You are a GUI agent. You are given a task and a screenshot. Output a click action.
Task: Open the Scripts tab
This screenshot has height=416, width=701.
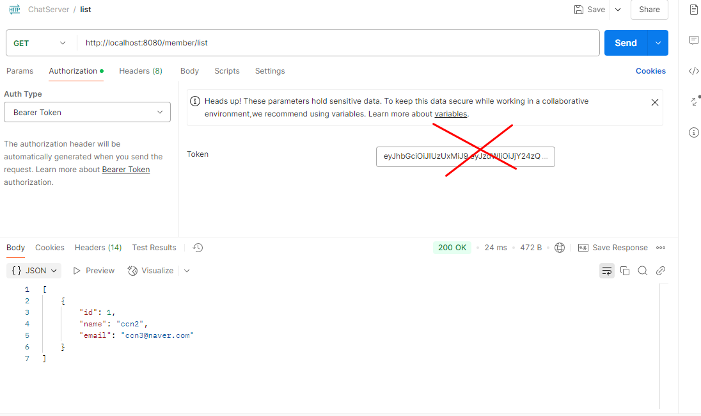coord(227,71)
